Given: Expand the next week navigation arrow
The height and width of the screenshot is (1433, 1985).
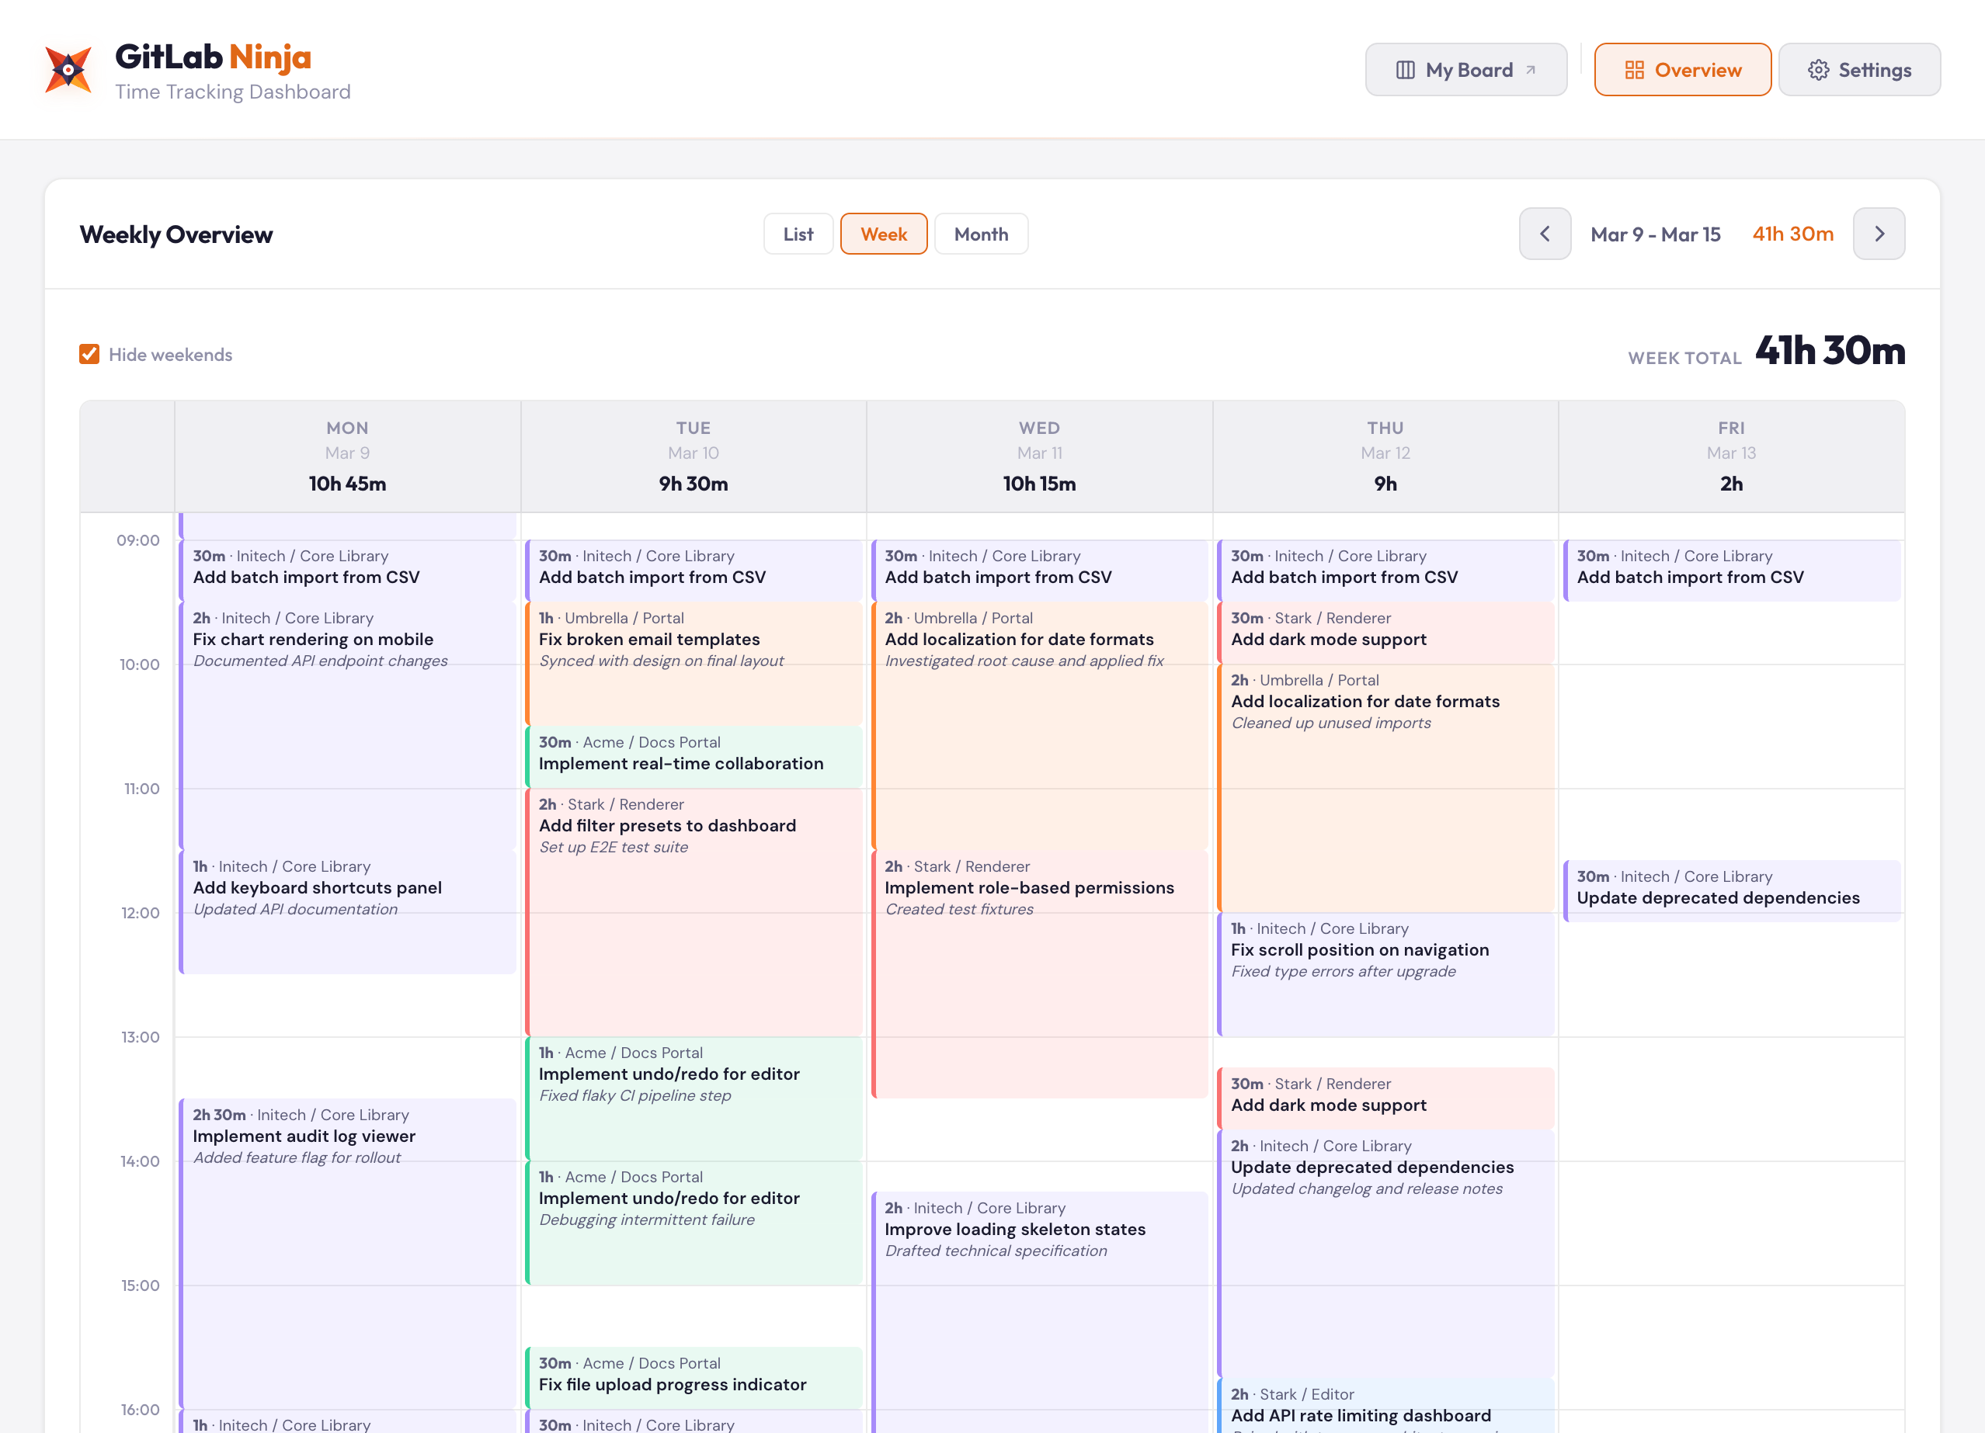Looking at the screenshot, I should [x=1879, y=234].
